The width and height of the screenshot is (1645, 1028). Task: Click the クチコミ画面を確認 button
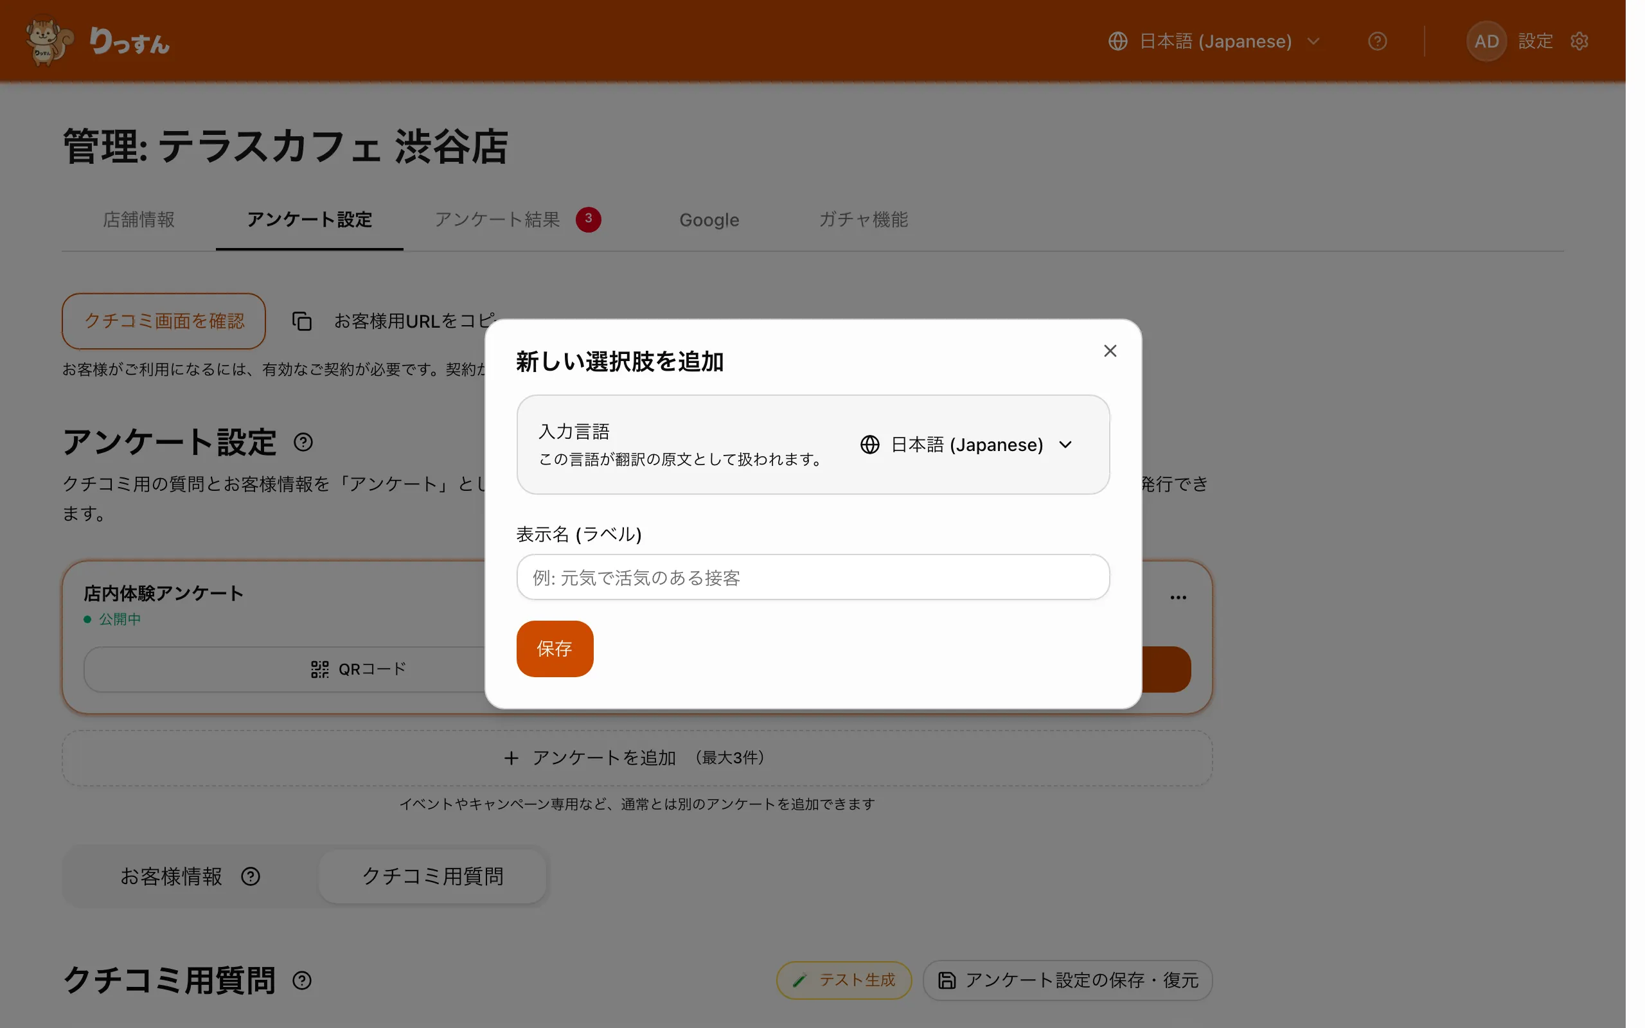pos(164,321)
